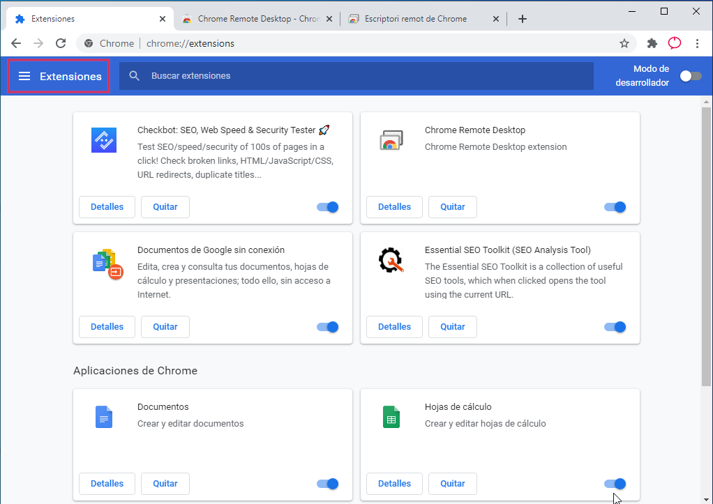
Task: Click the forward navigation arrow
Action: pos(38,43)
